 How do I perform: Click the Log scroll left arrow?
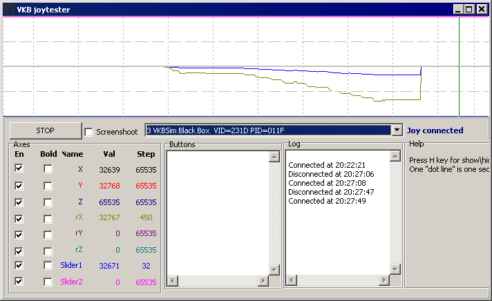click(x=292, y=280)
